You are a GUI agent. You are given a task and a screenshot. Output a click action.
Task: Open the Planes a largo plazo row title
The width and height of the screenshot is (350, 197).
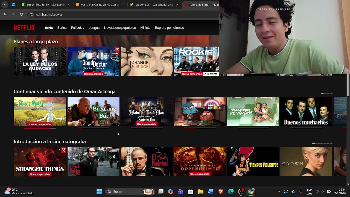(x=36, y=42)
